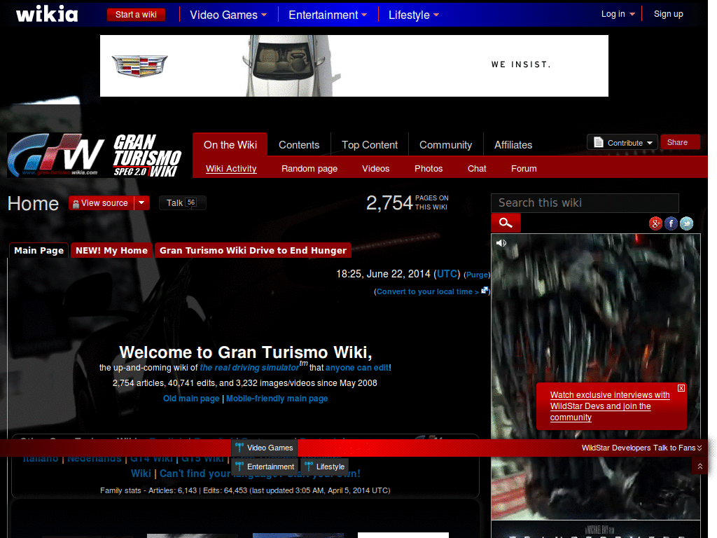This screenshot has width=717, height=538.
Task: Open the Entertainment dropdown menu
Action: coord(328,15)
